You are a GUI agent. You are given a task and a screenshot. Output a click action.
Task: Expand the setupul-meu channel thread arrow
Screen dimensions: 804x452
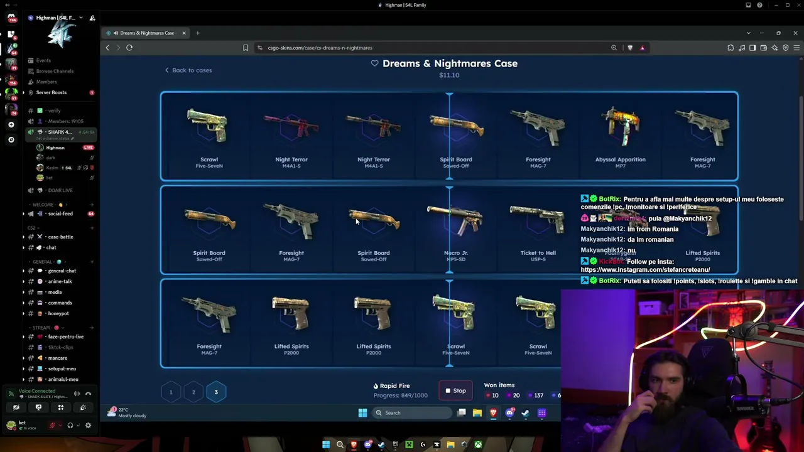[24, 369]
